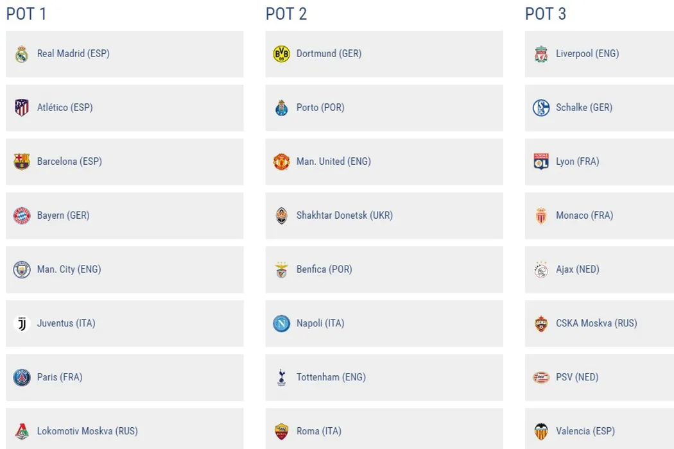Image resolution: width=674 pixels, height=449 pixels.
Task: Click the Atlético club crest icon
Action: pyautogui.click(x=22, y=108)
